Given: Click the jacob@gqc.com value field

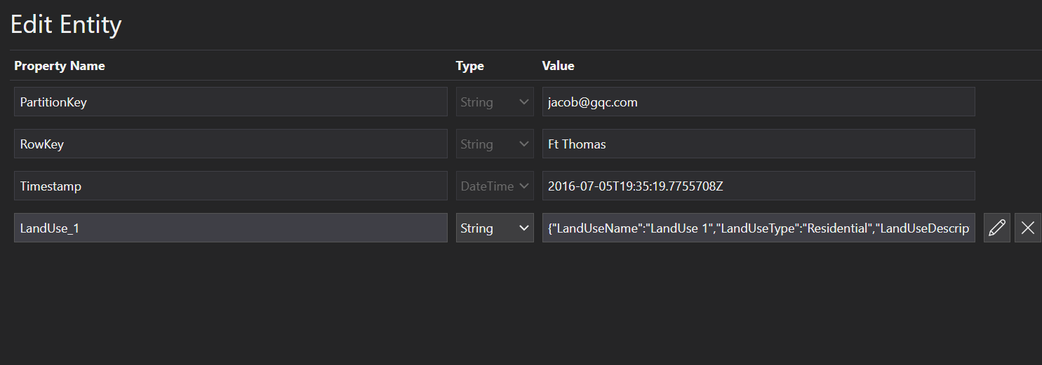Looking at the screenshot, I should click(759, 102).
